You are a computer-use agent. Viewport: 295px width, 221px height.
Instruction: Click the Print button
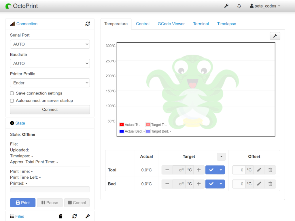coord(23,203)
